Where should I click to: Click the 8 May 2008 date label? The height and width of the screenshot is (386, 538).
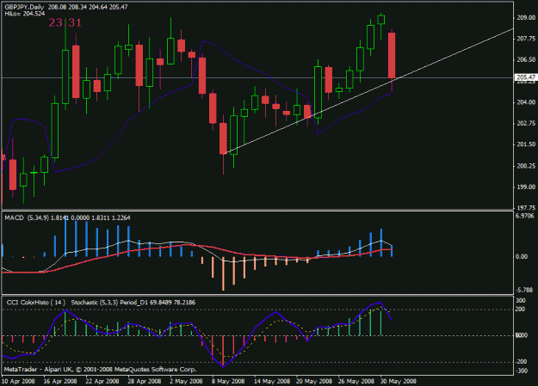(x=228, y=381)
